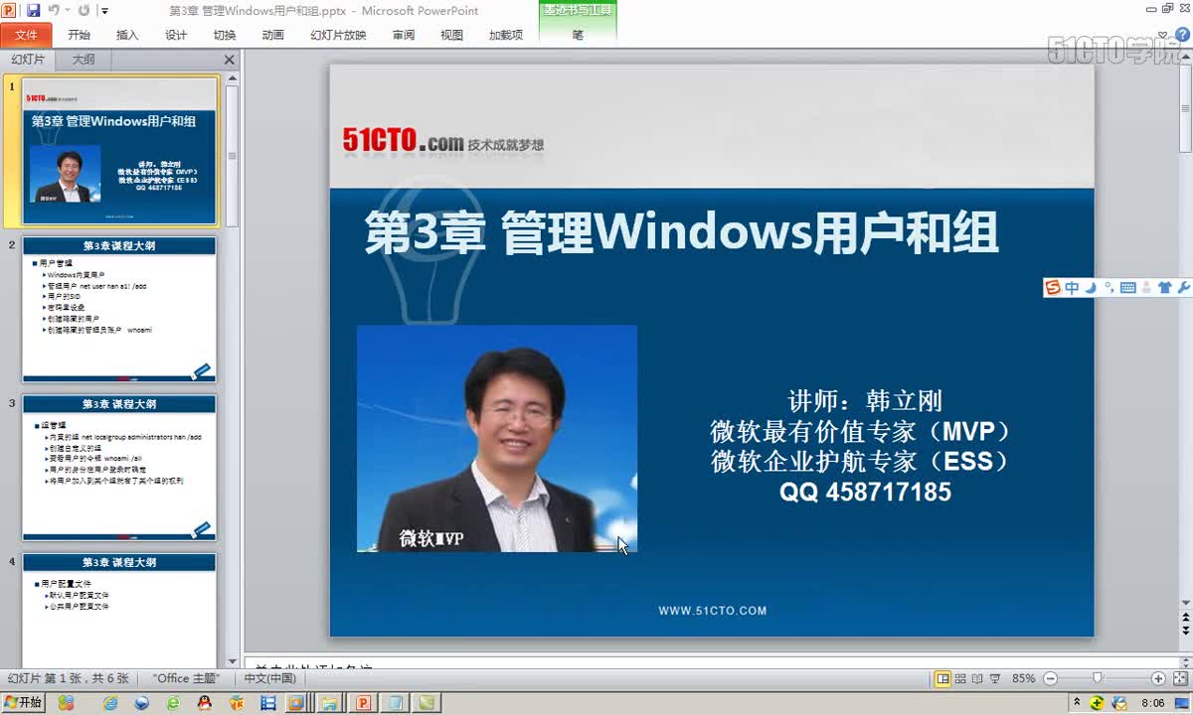Screen dimensions: 1193x715
Task: Switch to the 插入 Insert ribbon tab
Action: coord(127,35)
